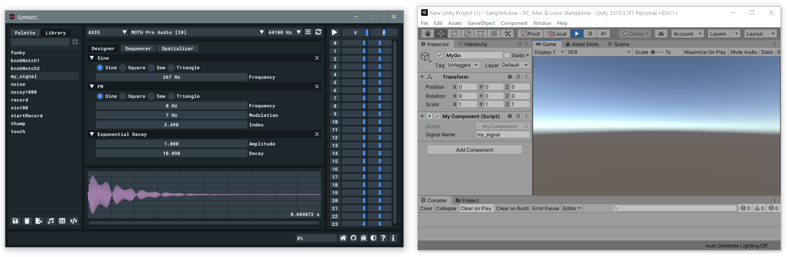The image size is (788, 257).
Task: Click the music note icon in Syntacts
Action: (51, 221)
